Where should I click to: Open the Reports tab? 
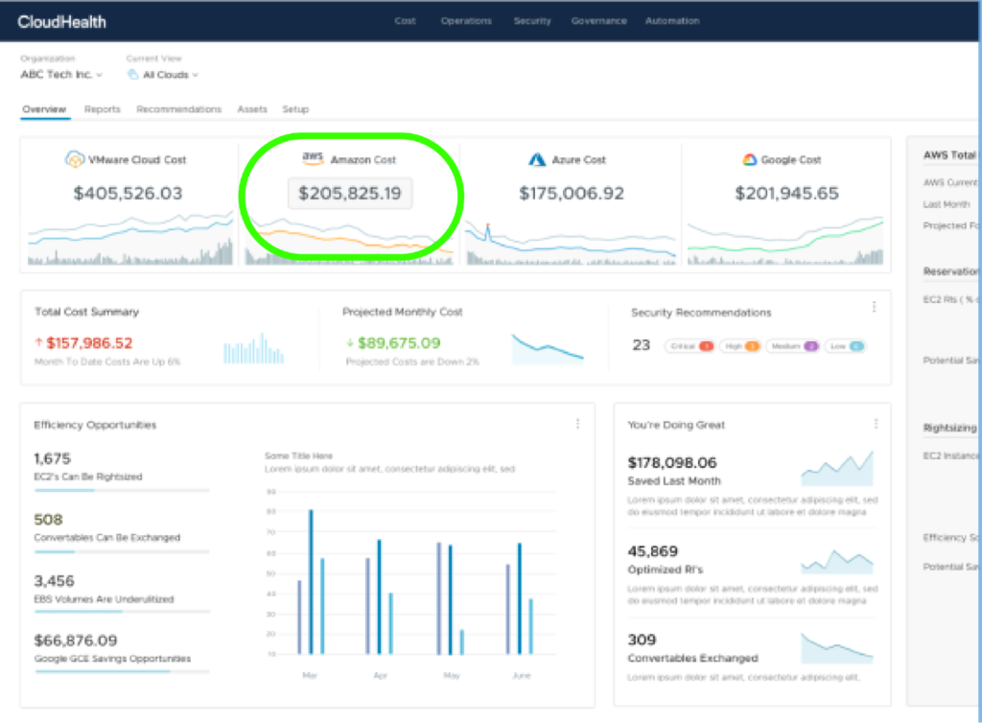pos(102,108)
